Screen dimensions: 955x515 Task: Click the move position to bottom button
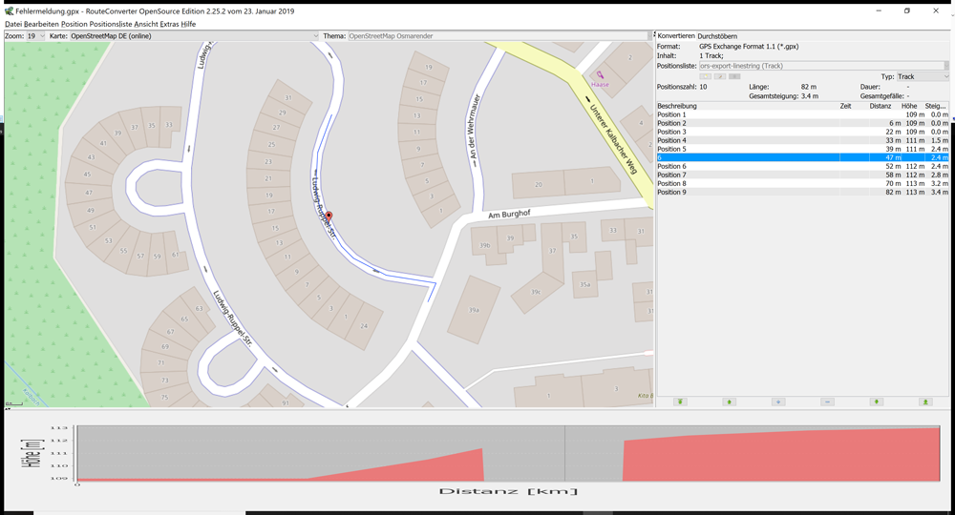924,402
